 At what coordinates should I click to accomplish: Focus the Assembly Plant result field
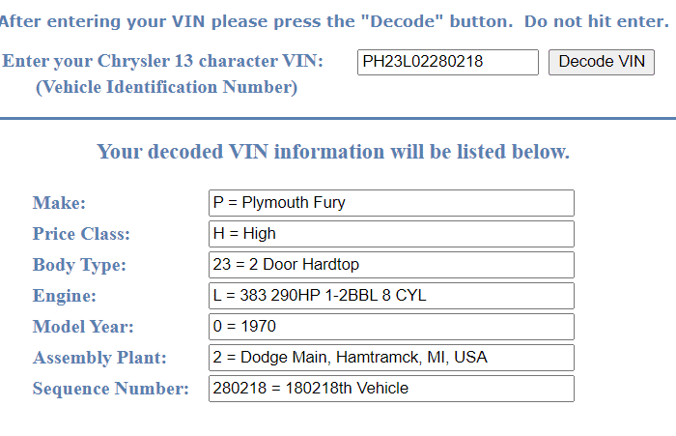391,358
